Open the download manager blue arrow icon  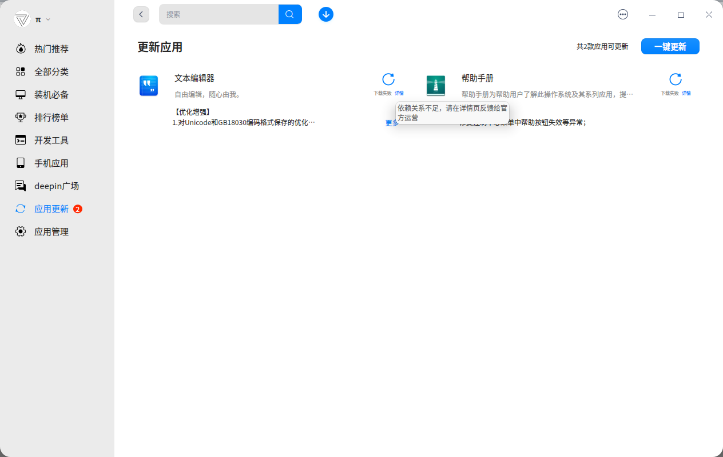point(325,14)
